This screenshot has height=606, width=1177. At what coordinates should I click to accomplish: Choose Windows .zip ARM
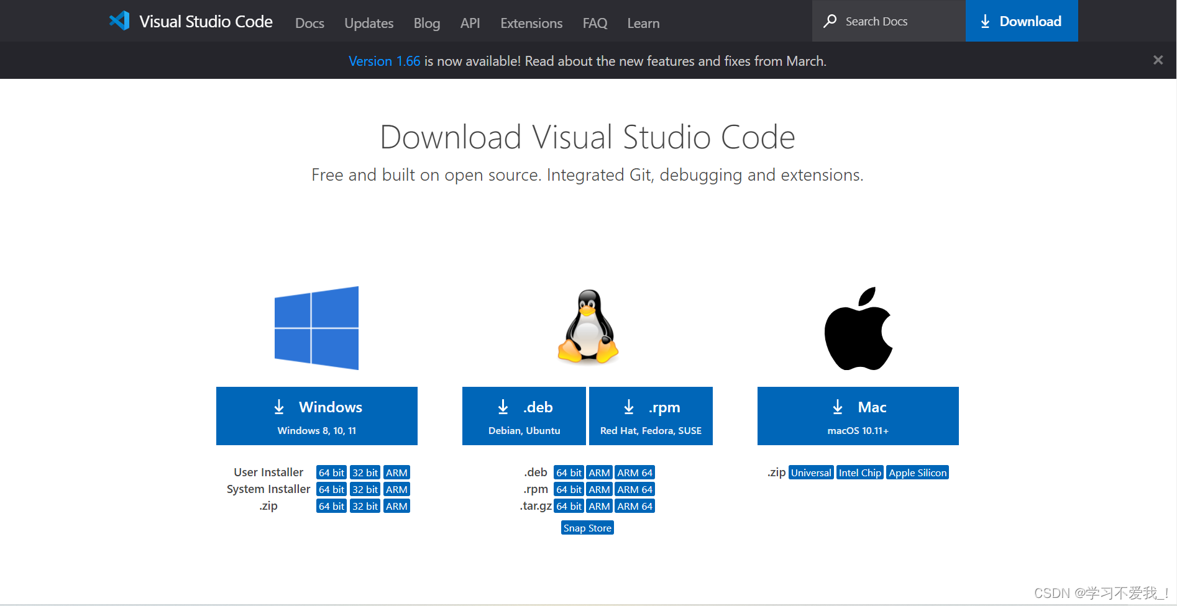pos(396,506)
